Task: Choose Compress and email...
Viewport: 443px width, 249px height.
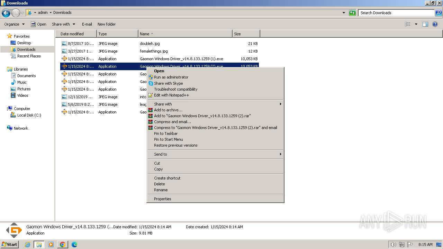Action: tap(215, 122)
